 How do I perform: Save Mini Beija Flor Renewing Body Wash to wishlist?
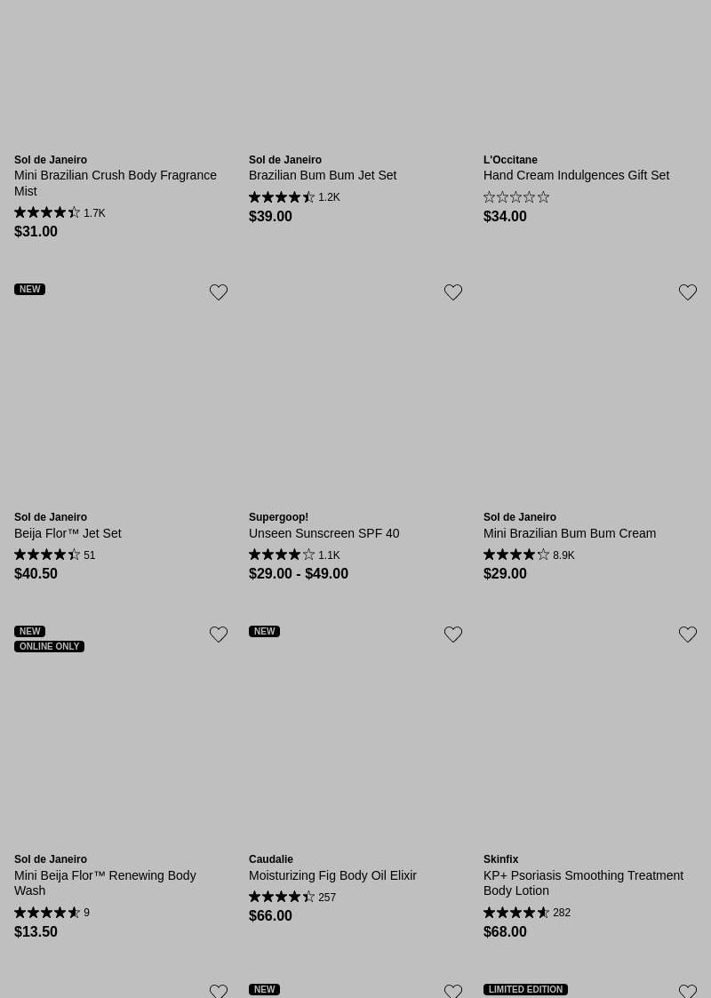point(219,635)
